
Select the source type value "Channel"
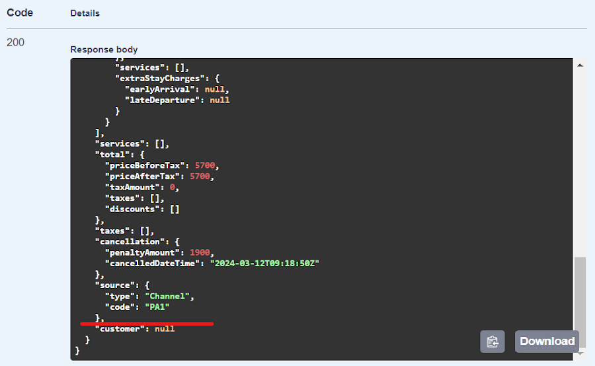click(x=167, y=296)
